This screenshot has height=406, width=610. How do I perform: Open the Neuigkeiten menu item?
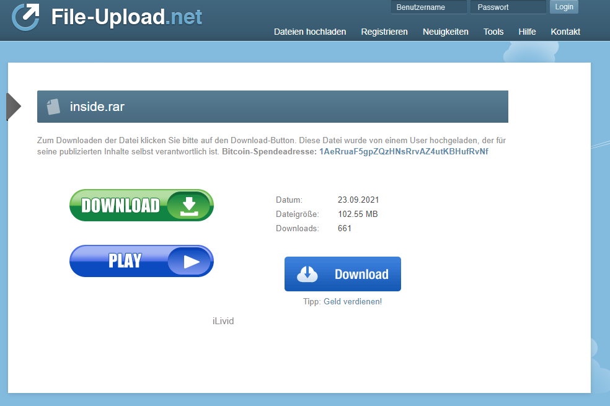coord(446,32)
